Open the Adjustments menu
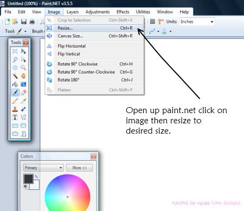The width and height of the screenshot is (244, 211). point(98,12)
